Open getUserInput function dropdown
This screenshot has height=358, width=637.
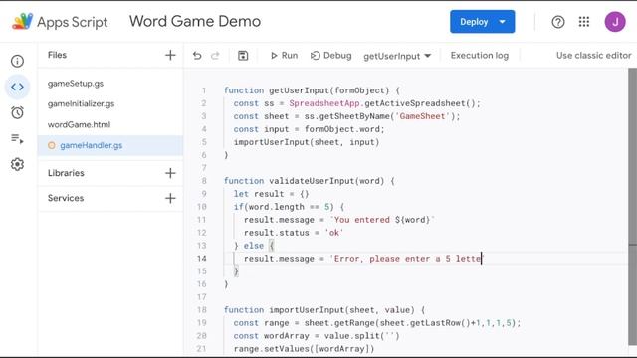[397, 56]
